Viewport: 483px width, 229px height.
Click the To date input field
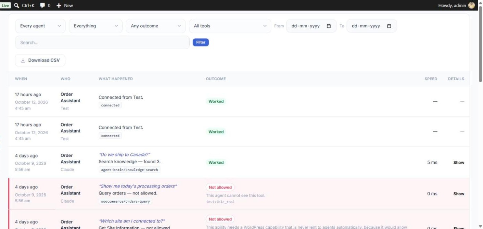pos(372,26)
